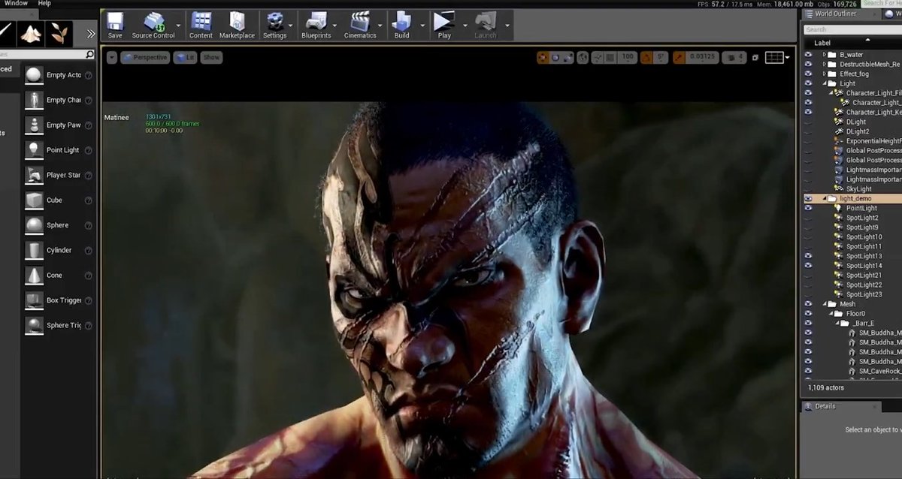The width and height of the screenshot is (902, 479).
Task: Click the viewport Show button
Action: point(211,57)
